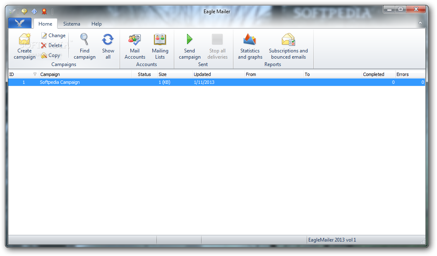Sort by Campaign column header
This screenshot has width=437, height=256.
coord(85,74)
